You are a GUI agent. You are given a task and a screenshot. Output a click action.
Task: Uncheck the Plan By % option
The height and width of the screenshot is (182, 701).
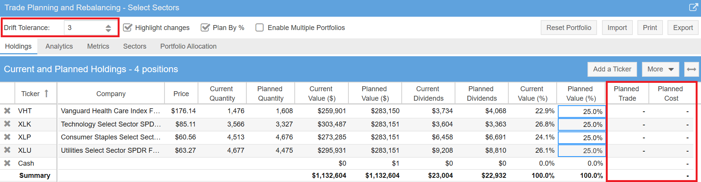pyautogui.click(x=205, y=28)
